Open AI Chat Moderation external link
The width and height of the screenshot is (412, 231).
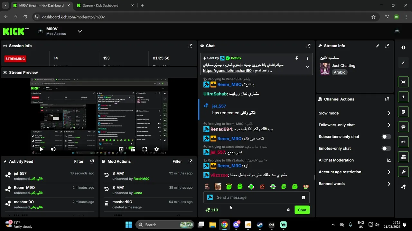(389, 160)
